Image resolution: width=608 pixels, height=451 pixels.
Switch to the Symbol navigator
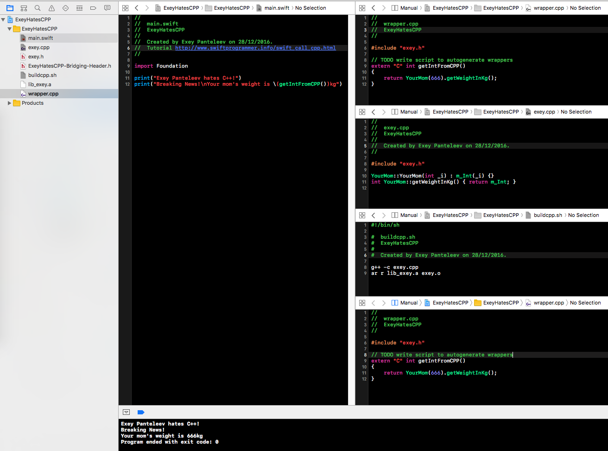click(24, 8)
